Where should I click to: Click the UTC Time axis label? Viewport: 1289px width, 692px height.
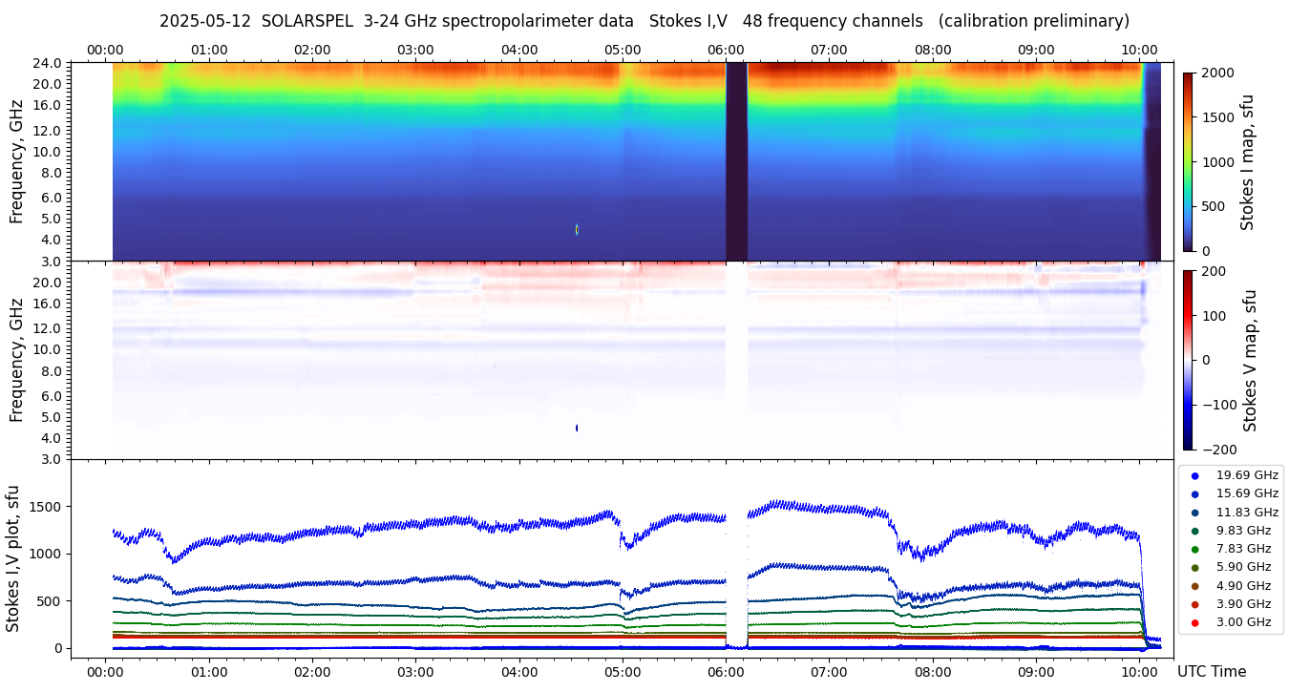tap(1211, 672)
